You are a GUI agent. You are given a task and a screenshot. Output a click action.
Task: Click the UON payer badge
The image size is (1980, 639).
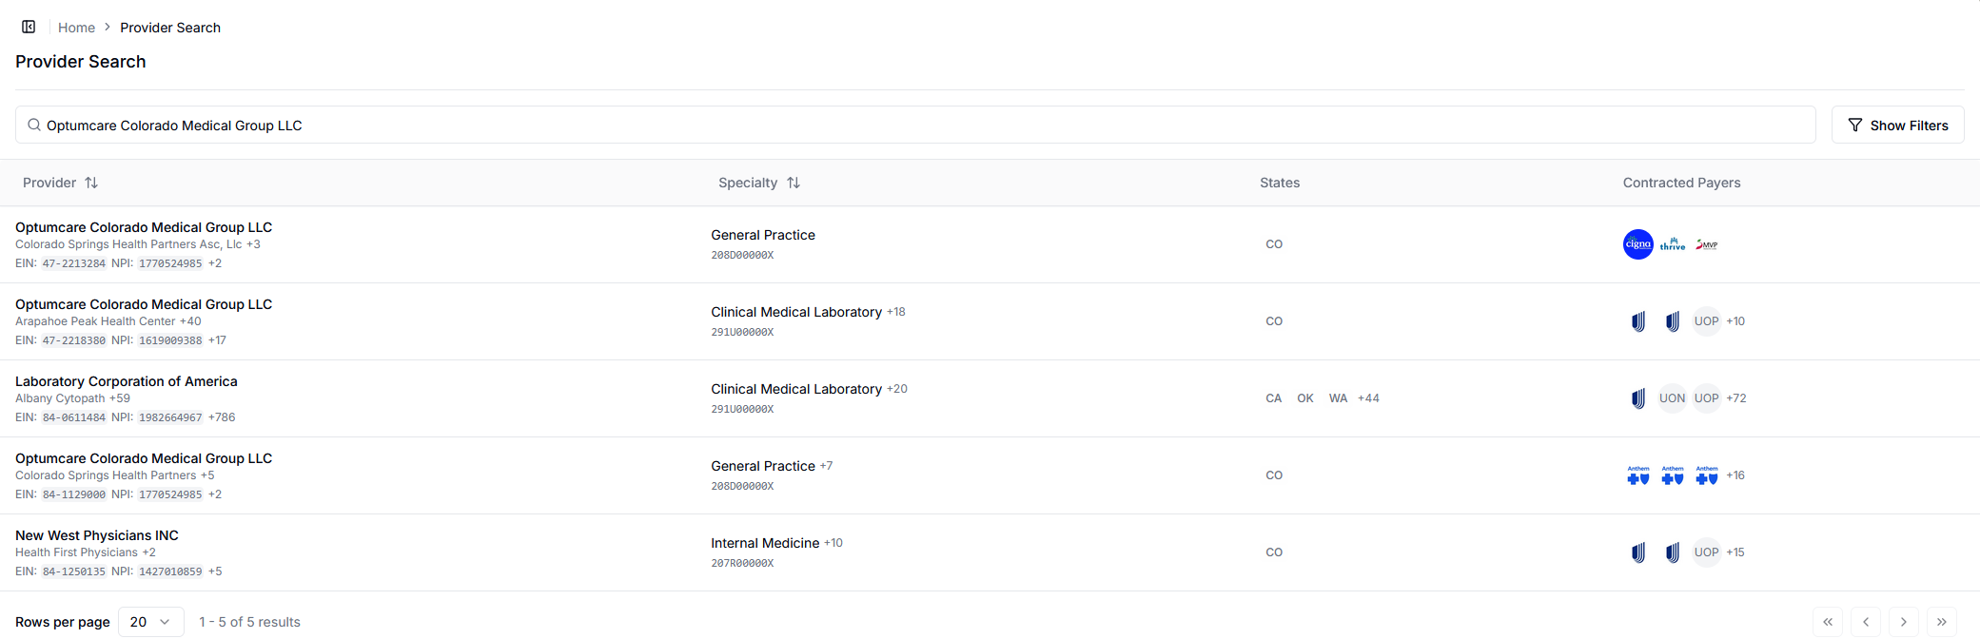1673,398
